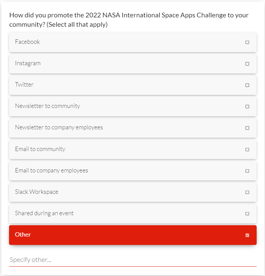Select the Facebook option label
Image resolution: width=265 pixels, height=276 pixels.
click(27, 42)
